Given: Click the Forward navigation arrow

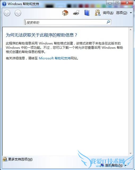Looking at the screenshot, I should (x=18, y=13).
